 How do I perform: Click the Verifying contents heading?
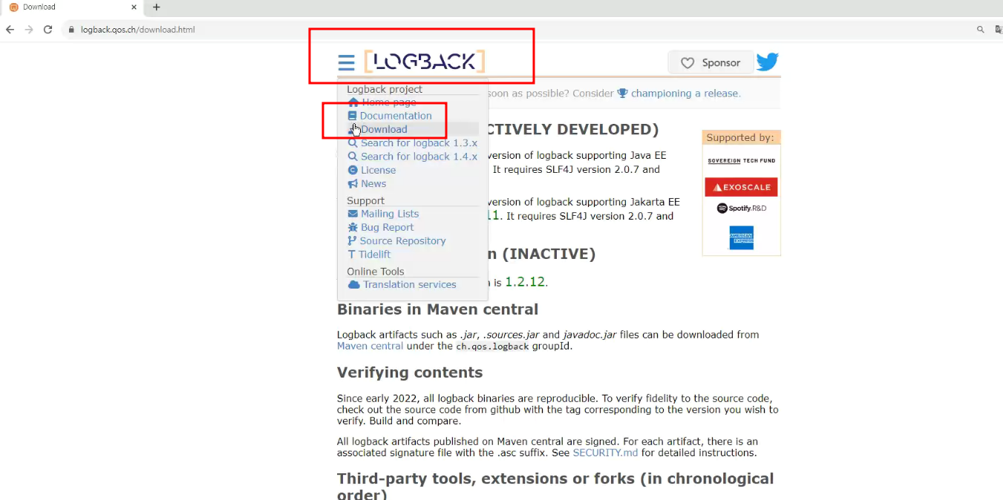[x=410, y=372]
